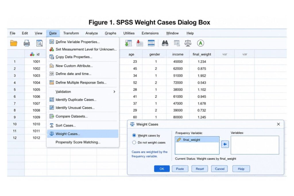Click the Define date and time icon
Viewport: 294px width, 196px height.
point(52,74)
